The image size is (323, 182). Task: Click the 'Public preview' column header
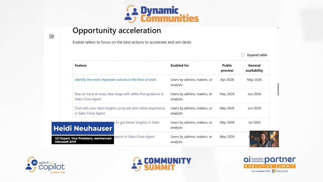[x=227, y=68]
